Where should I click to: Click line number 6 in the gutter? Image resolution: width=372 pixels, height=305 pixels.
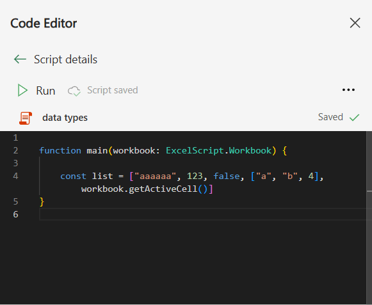[x=15, y=214]
